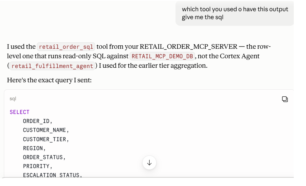This screenshot has height=186, width=306.
Task: Click the retail_fulfillment_agent inline code chip
Action: coord(52,66)
